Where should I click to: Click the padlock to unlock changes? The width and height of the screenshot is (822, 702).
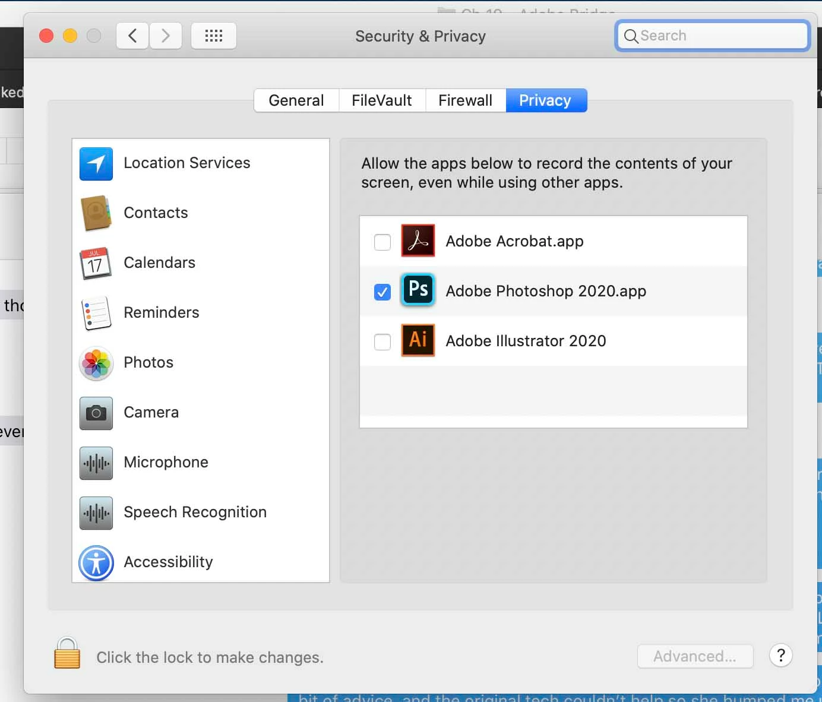pyautogui.click(x=67, y=653)
